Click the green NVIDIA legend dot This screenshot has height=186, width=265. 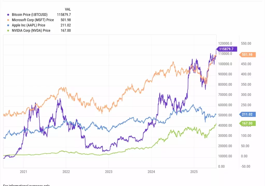9,30
